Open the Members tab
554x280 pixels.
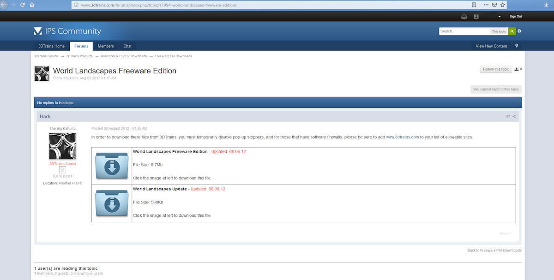pyautogui.click(x=106, y=46)
